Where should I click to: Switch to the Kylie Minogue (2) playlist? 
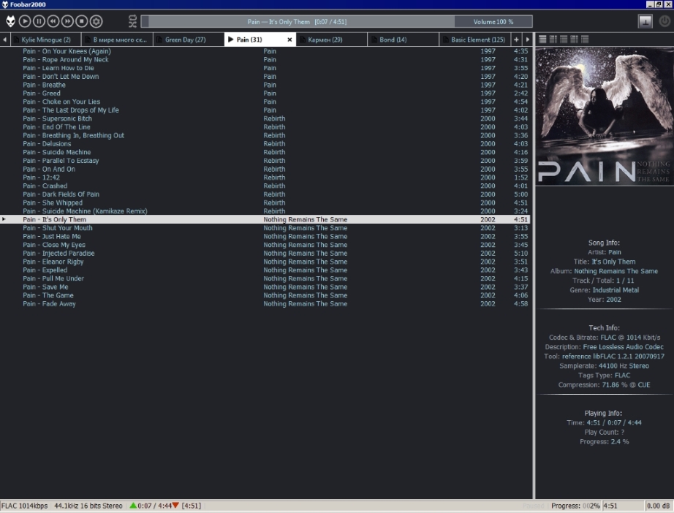[x=45, y=39]
